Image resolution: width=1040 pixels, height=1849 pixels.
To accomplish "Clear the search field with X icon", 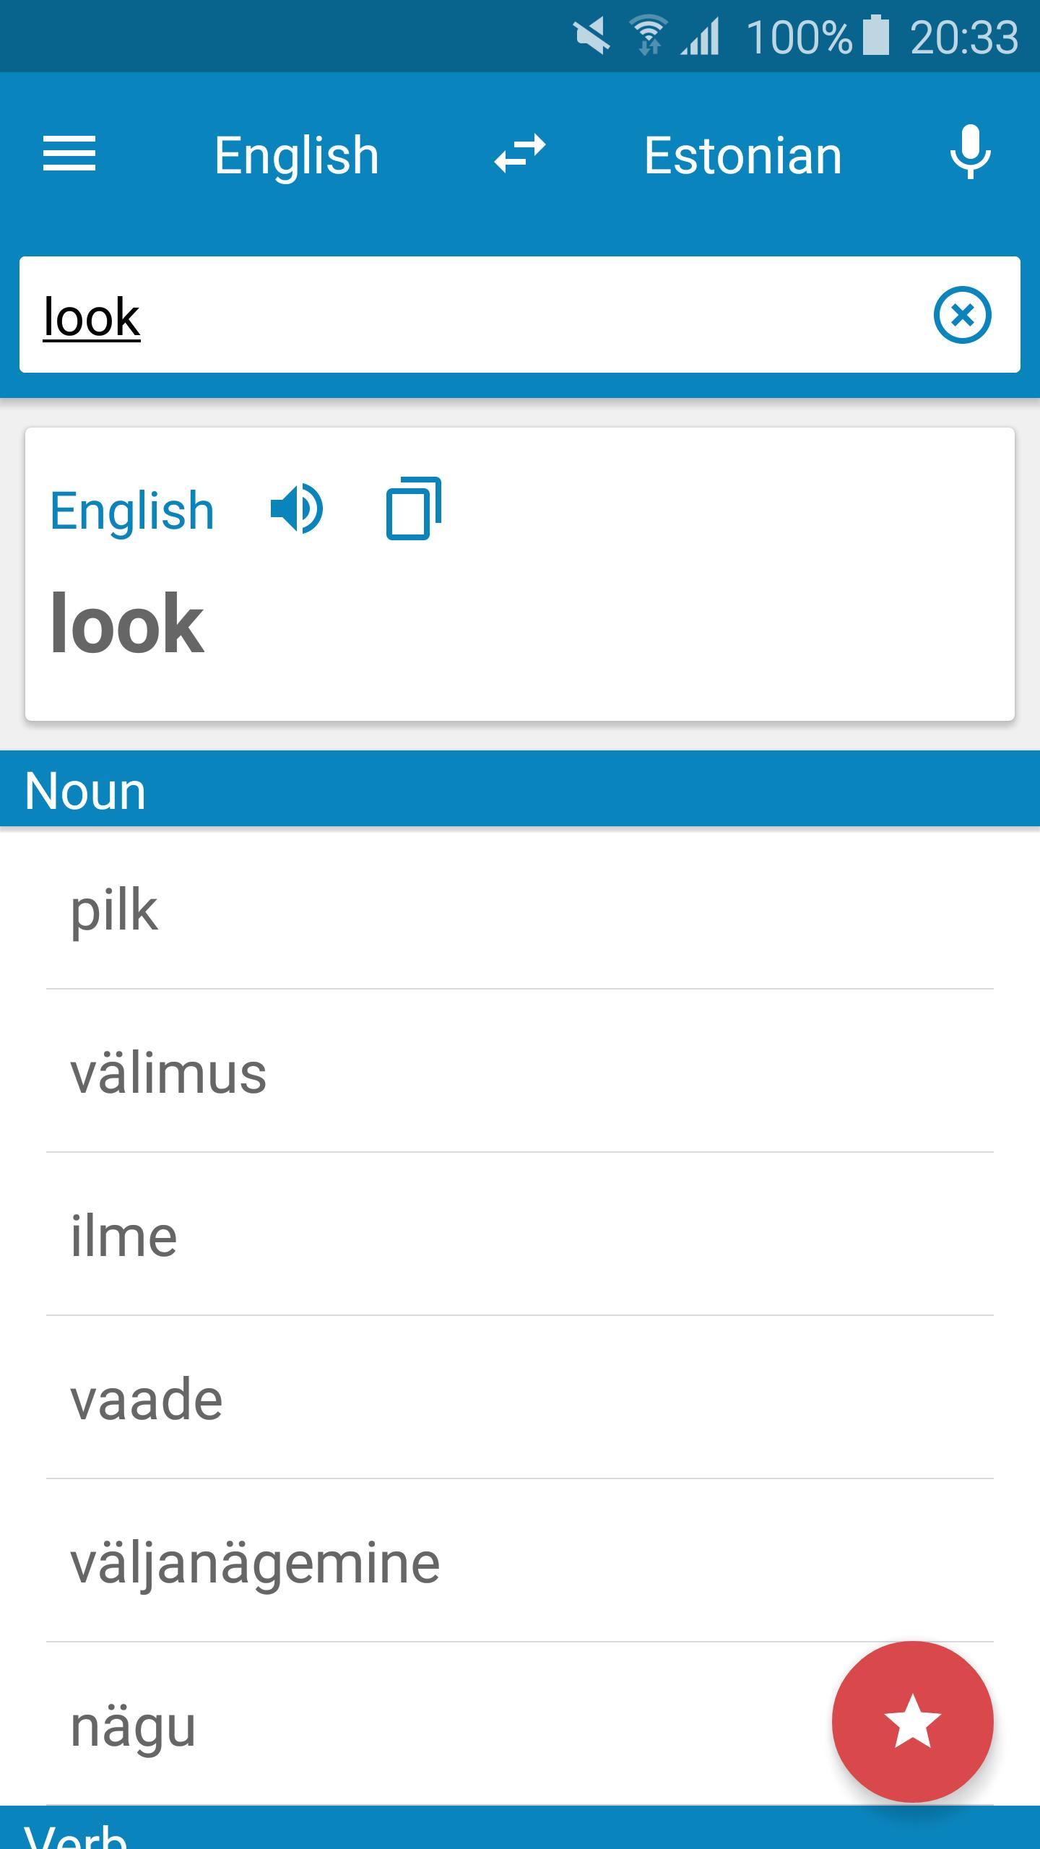I will coord(962,315).
